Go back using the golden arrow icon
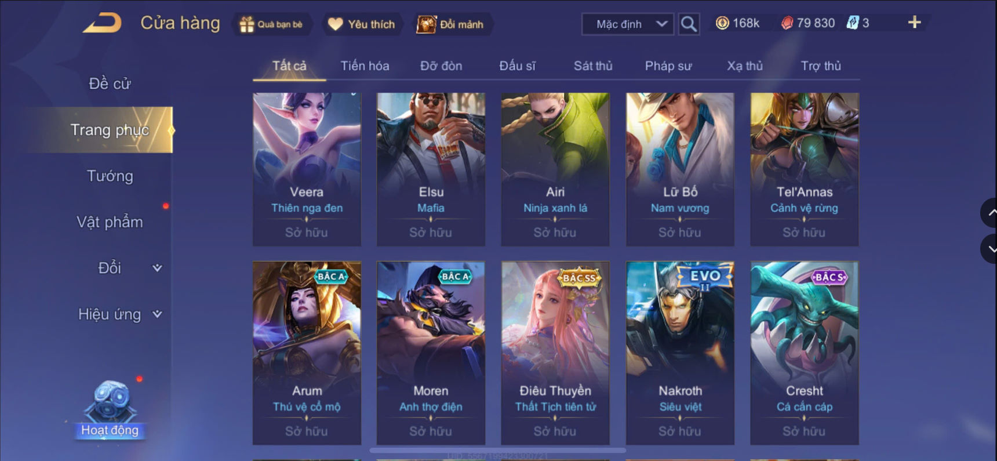 click(103, 23)
